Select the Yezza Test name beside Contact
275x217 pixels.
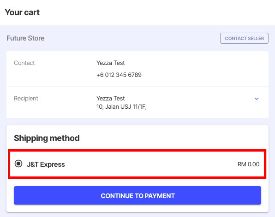pos(110,63)
